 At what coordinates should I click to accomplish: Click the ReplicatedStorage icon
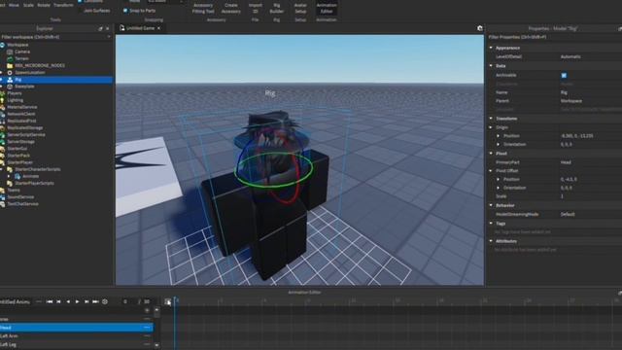tap(3, 128)
